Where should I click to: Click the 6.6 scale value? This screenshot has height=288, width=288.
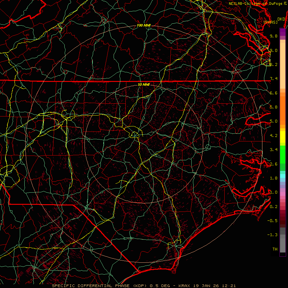coord(274,93)
